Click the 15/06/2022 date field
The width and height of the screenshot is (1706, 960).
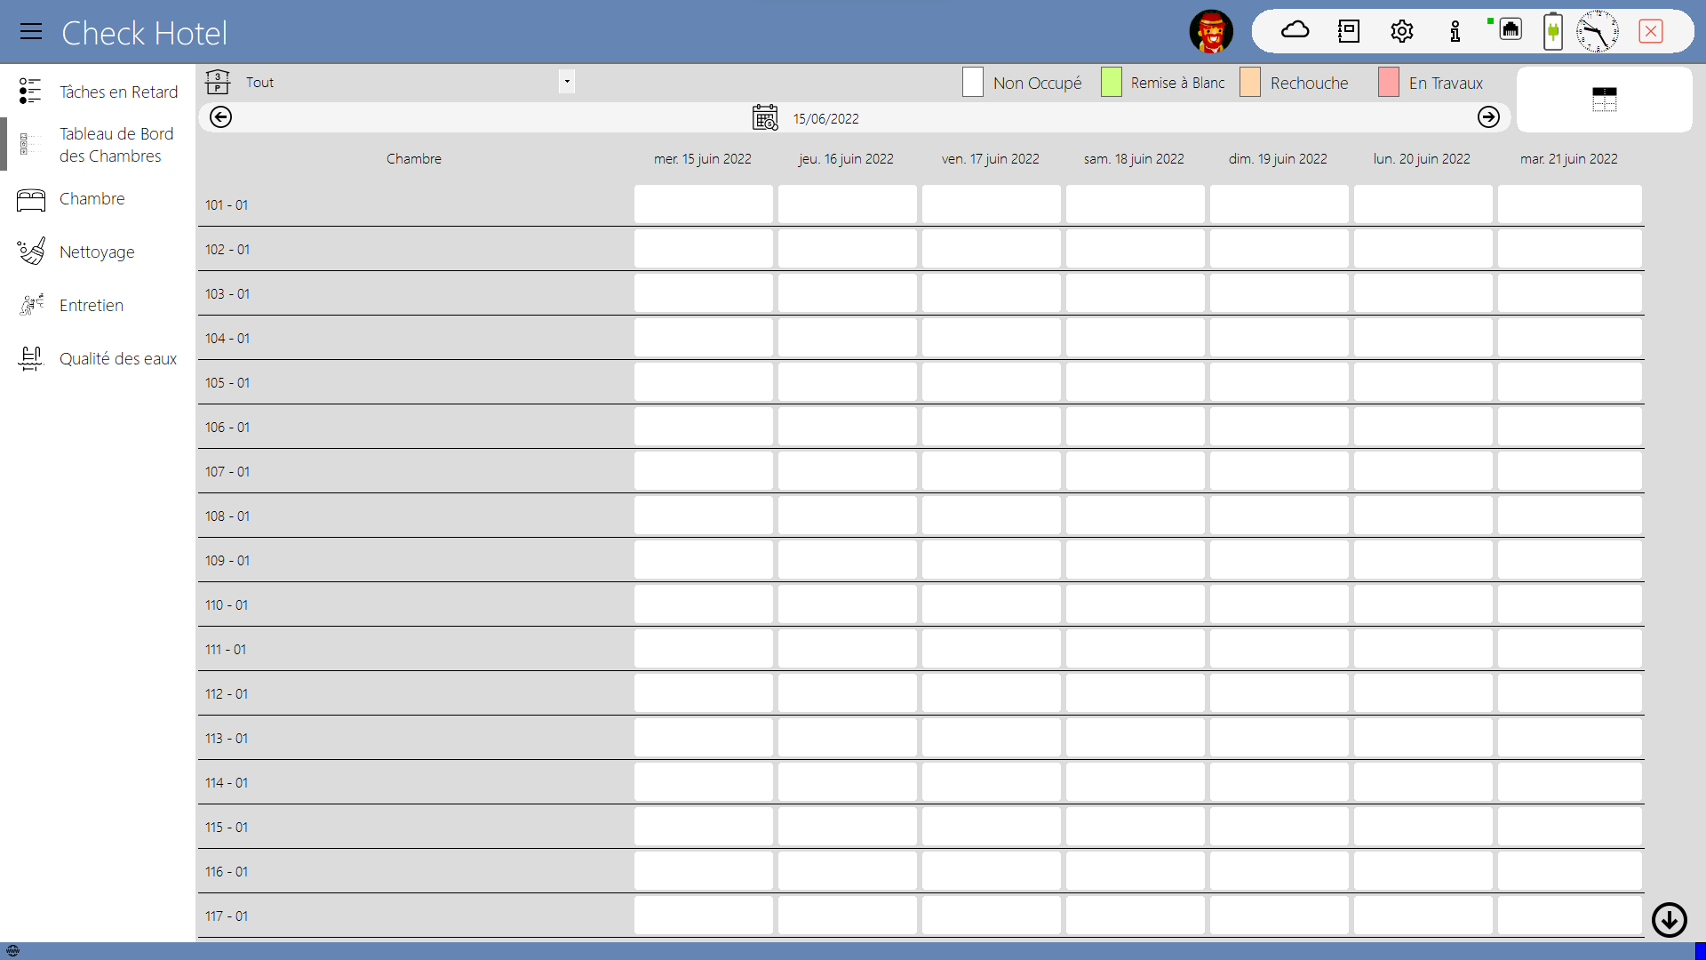(826, 118)
